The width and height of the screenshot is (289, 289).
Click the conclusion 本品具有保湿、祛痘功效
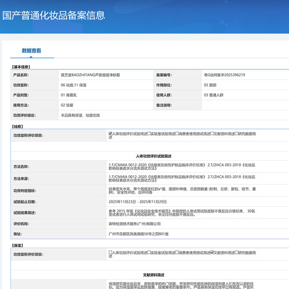tap(80, 115)
